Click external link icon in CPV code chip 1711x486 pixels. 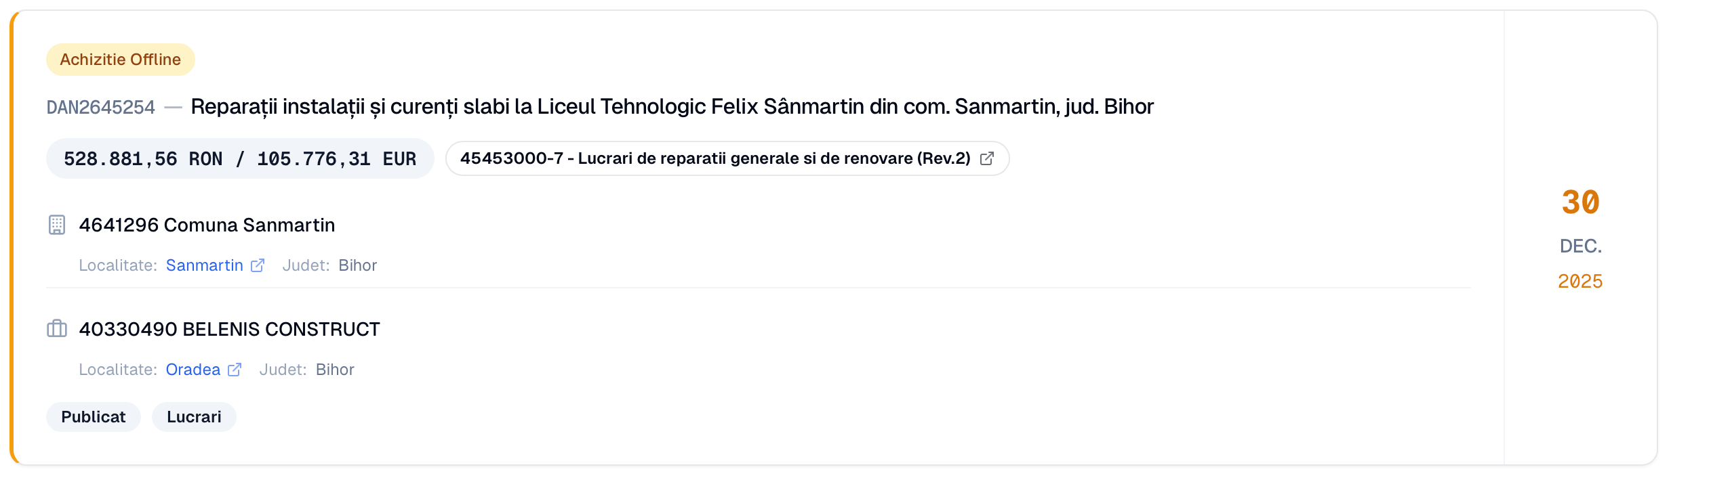[x=987, y=158]
